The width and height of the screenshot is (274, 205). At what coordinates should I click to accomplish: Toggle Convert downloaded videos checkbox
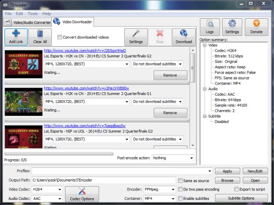coord(60,37)
